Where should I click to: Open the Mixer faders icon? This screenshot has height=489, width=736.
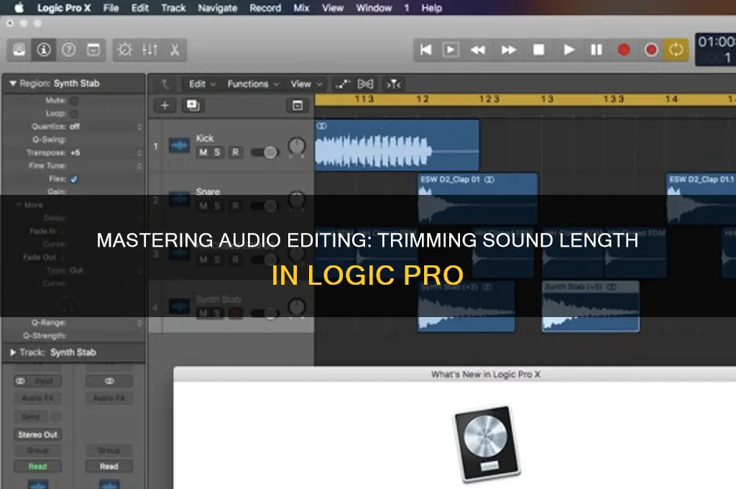[149, 50]
